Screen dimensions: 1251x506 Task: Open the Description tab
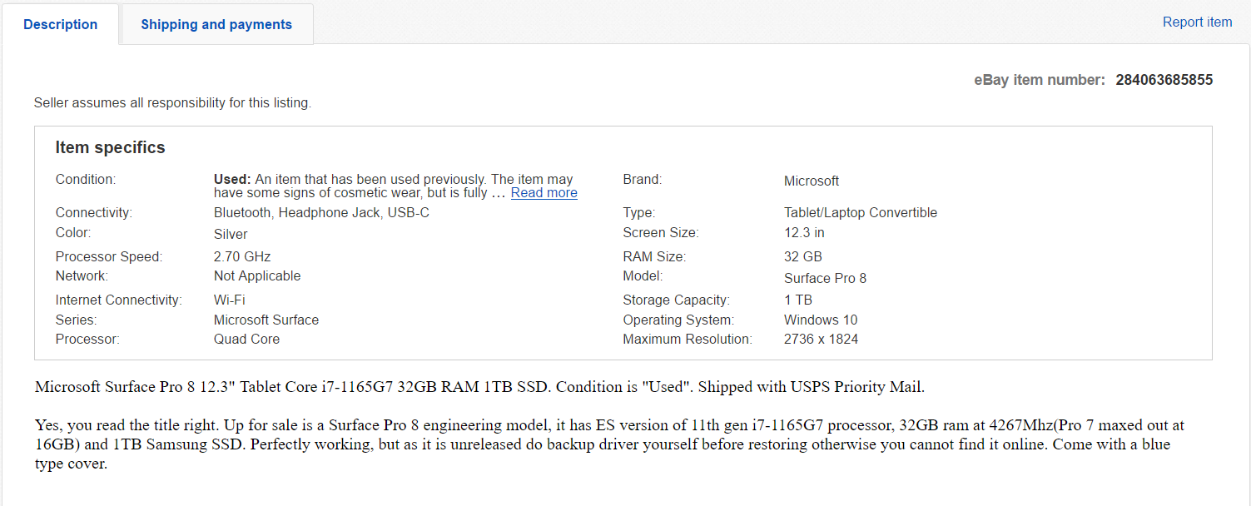(x=60, y=24)
